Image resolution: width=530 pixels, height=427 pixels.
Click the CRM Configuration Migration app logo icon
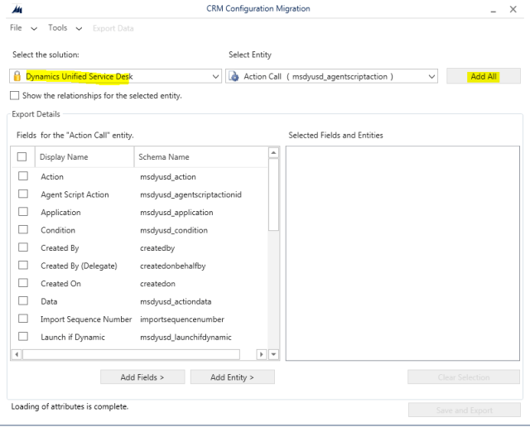(x=17, y=9)
